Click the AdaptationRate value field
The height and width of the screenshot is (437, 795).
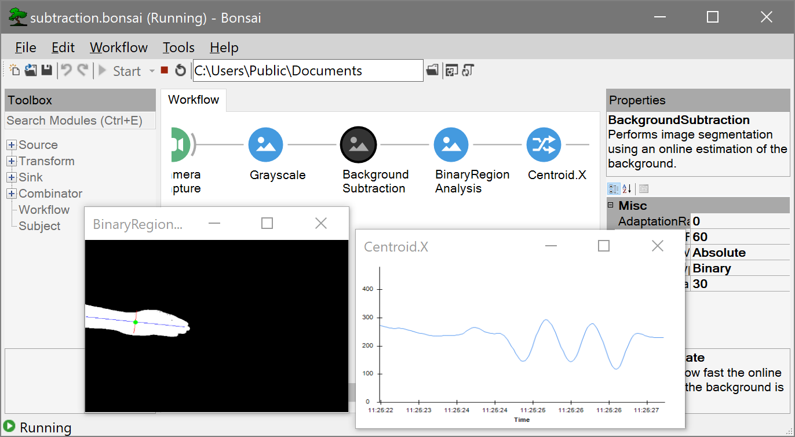point(739,221)
